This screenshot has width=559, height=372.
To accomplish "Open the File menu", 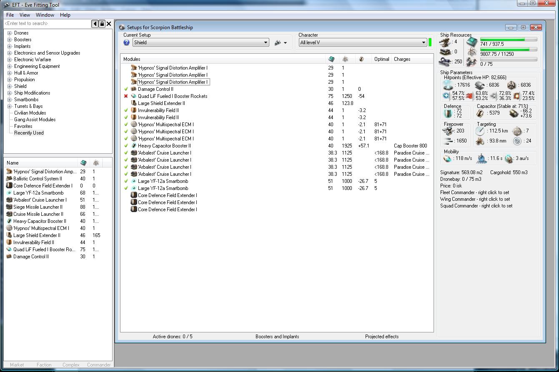I will pyautogui.click(x=10, y=15).
